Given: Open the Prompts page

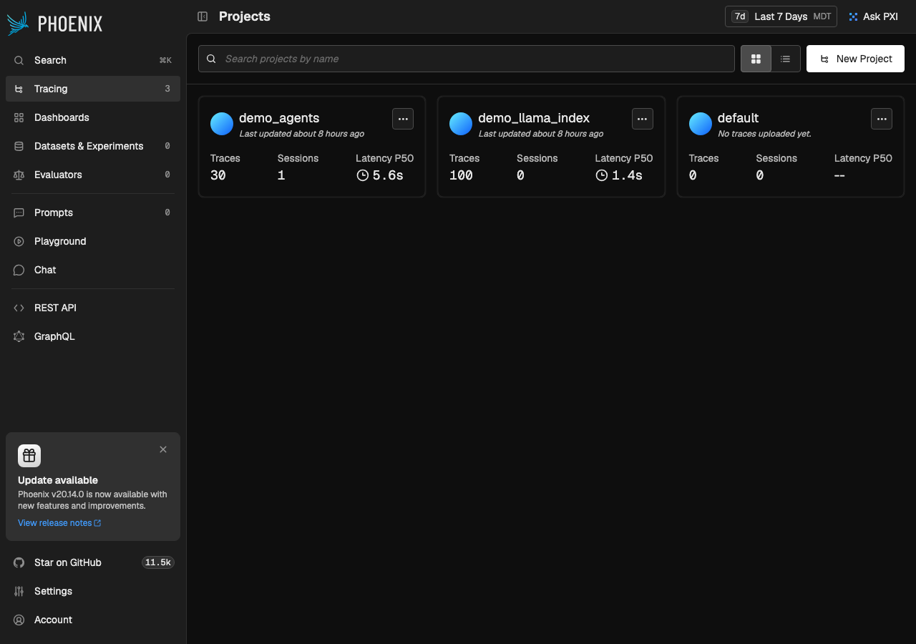Looking at the screenshot, I should (x=93, y=213).
